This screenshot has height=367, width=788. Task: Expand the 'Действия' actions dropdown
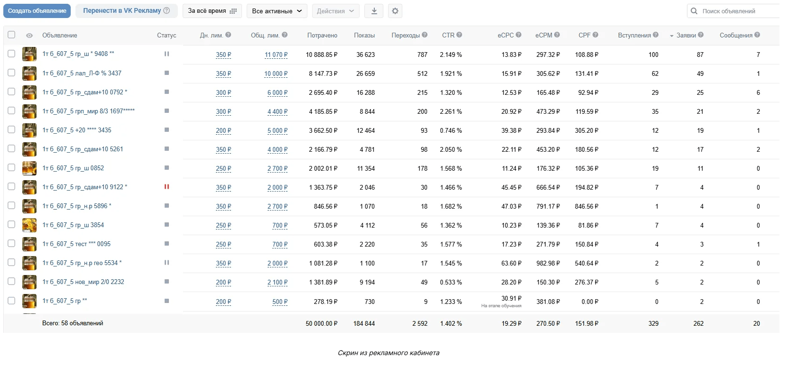point(335,11)
